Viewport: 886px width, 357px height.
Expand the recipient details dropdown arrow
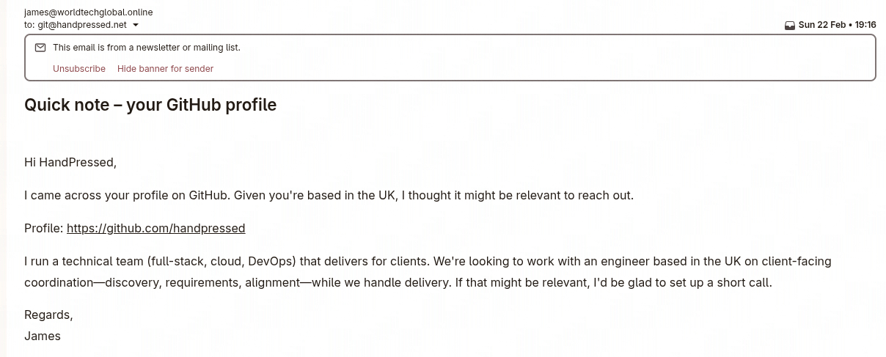(x=136, y=25)
